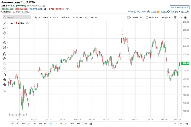The height and width of the screenshot is (127, 191).
Task: Delete drawings with the trash icon
Action: tap(5, 75)
